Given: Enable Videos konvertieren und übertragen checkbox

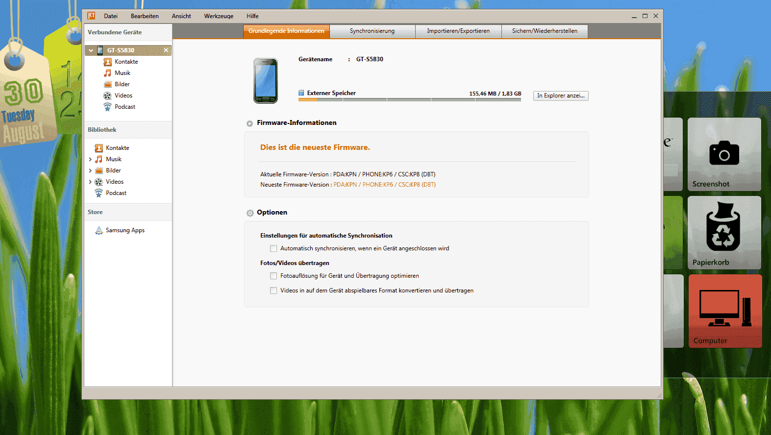Looking at the screenshot, I should [x=274, y=290].
